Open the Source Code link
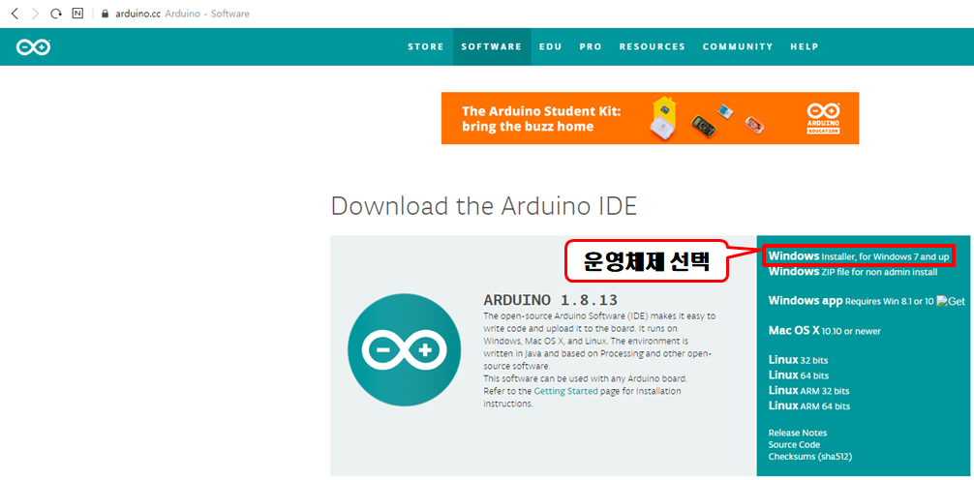Screen dimensions: 974x480 pyautogui.click(x=794, y=444)
